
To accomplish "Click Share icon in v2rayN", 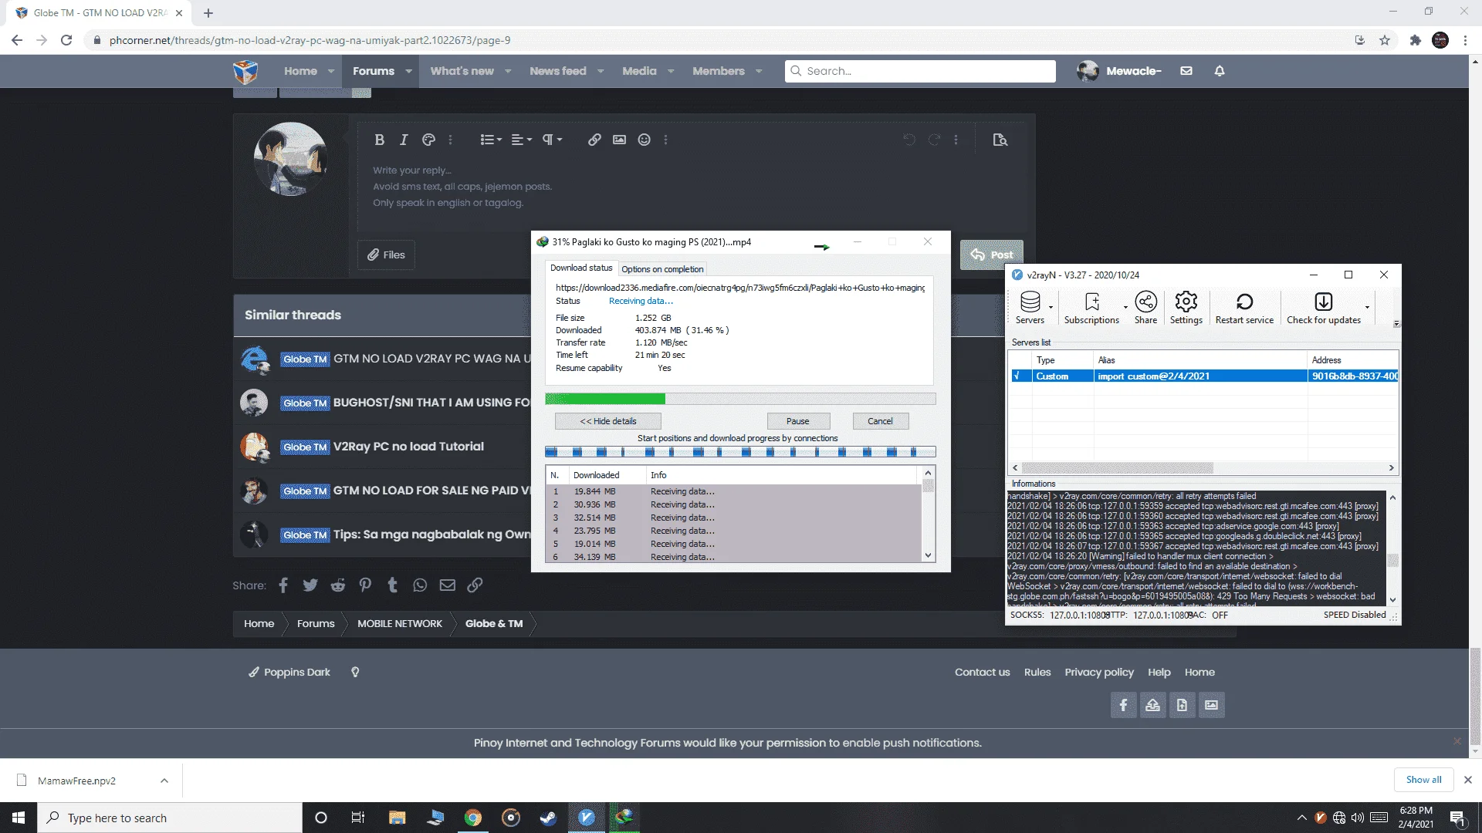I will tap(1145, 307).
